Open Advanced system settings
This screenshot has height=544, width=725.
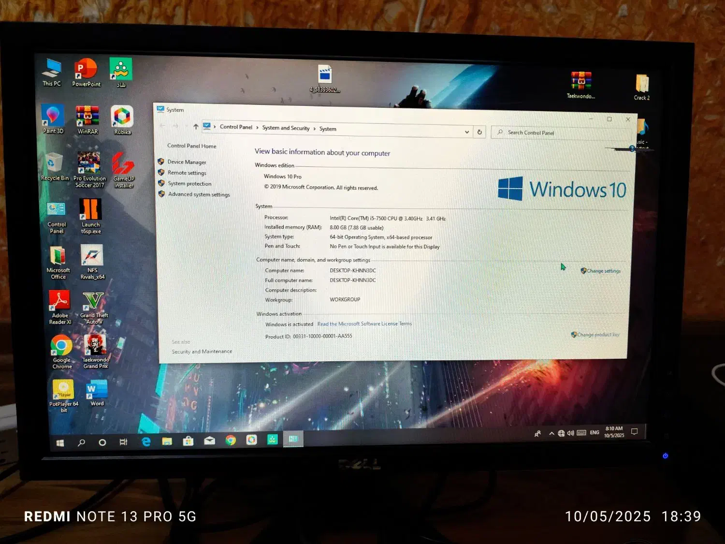click(199, 194)
